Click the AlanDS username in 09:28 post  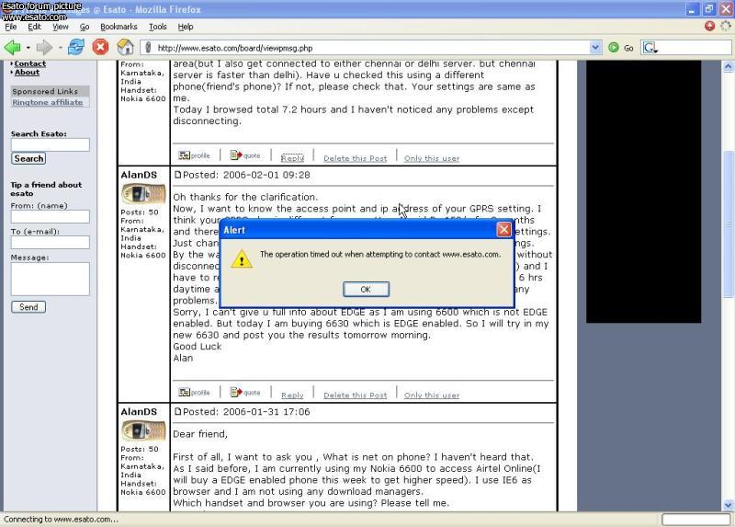click(139, 175)
